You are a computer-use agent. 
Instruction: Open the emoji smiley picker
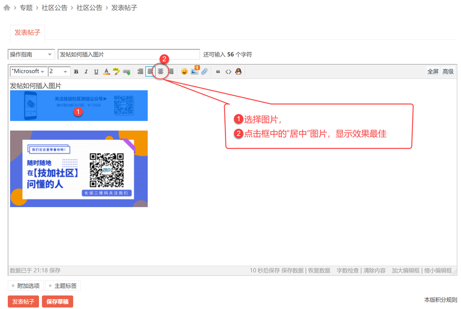coord(184,71)
